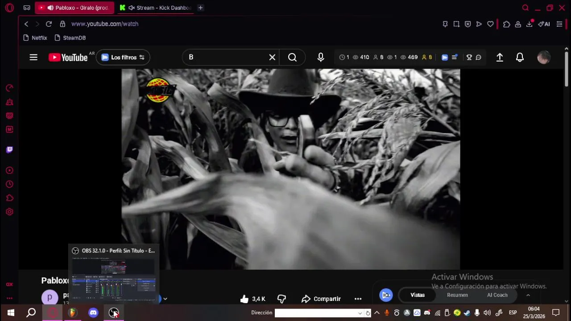Image resolution: width=571 pixels, height=321 pixels.
Task: Bookmark page with heart icon
Action: [490, 24]
